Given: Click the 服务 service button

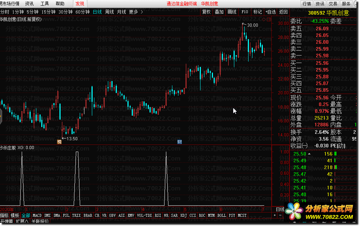Looking at the screenshot, I should [x=346, y=4].
